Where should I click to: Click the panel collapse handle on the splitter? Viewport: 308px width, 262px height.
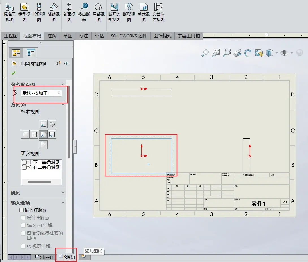pyautogui.click(x=75, y=147)
